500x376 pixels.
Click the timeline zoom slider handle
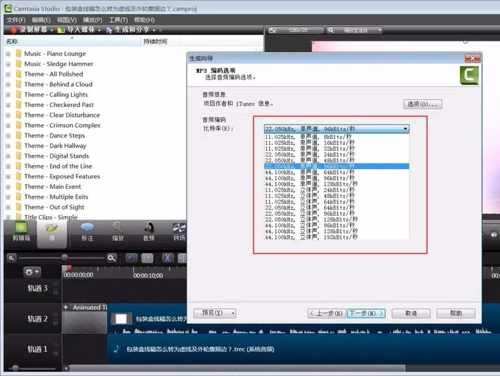coord(65,258)
